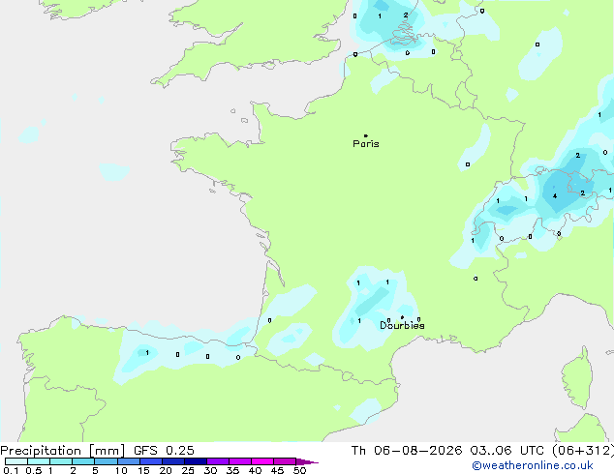Select the Dourbies location label
This screenshot has height=474, width=614.
402,325
